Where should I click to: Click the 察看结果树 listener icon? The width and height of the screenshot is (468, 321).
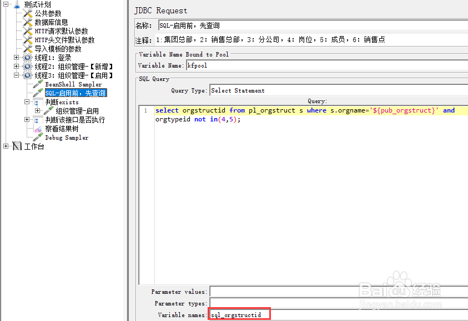38,129
